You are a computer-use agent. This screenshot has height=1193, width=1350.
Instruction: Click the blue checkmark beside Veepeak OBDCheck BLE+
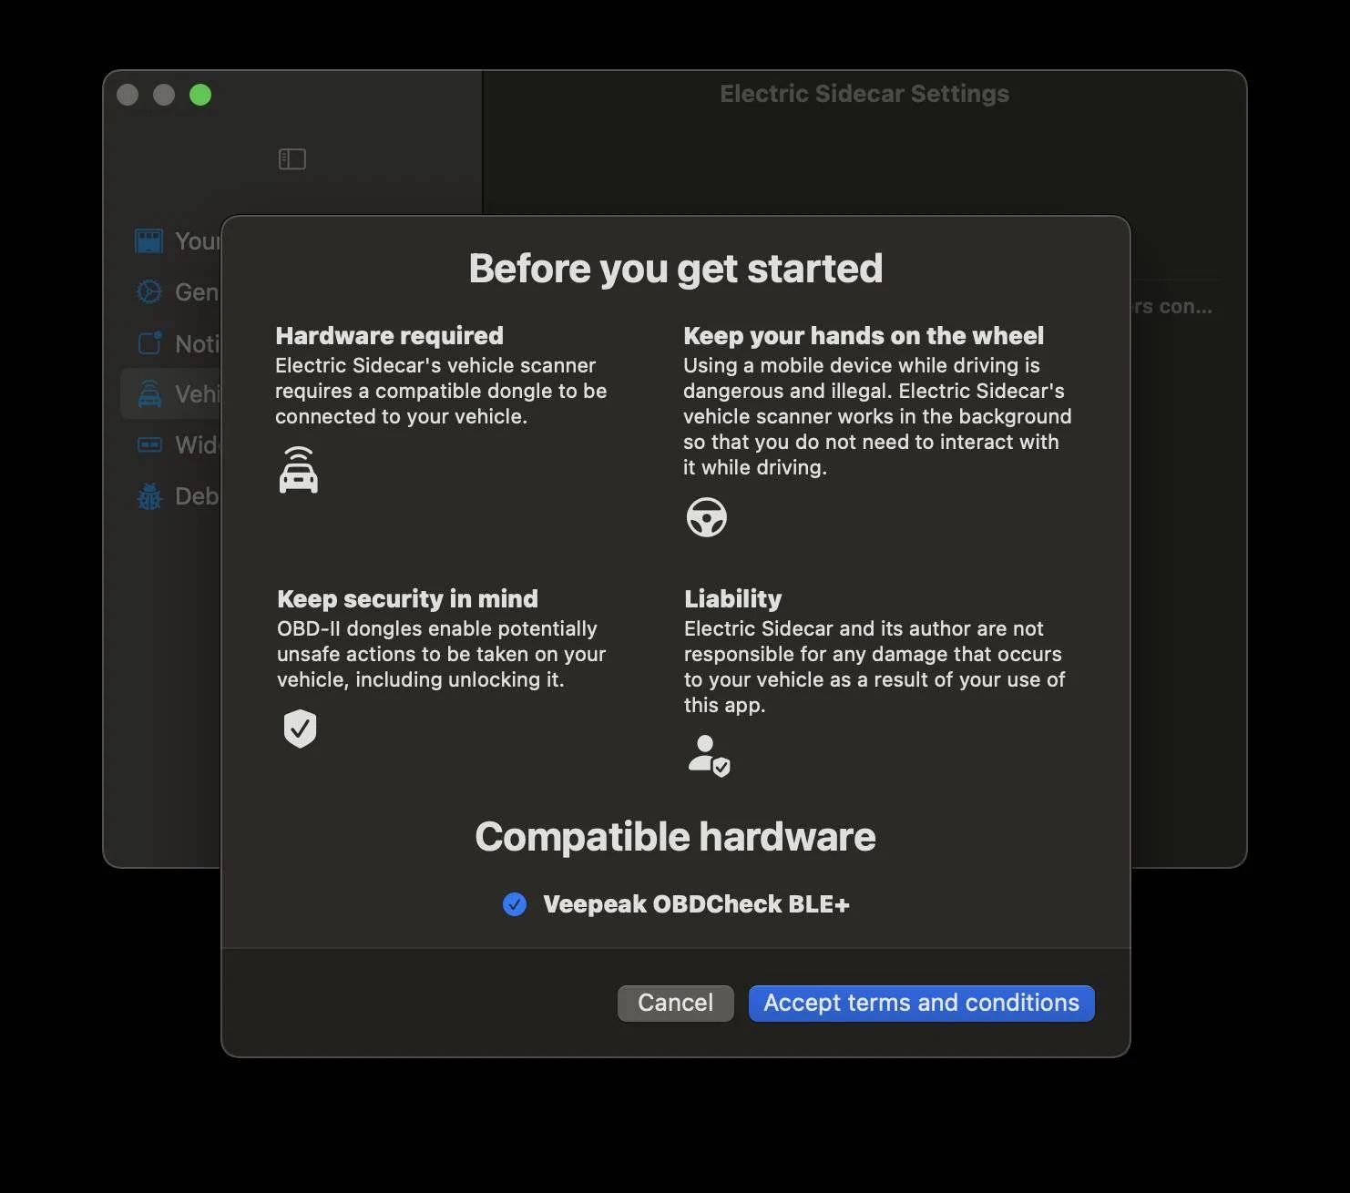click(x=515, y=904)
